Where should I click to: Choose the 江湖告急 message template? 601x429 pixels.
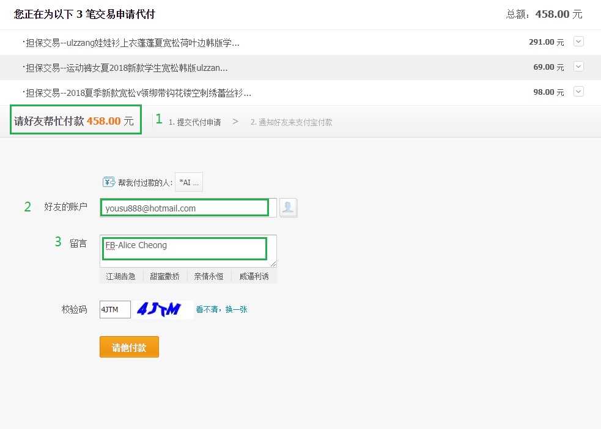tap(121, 276)
